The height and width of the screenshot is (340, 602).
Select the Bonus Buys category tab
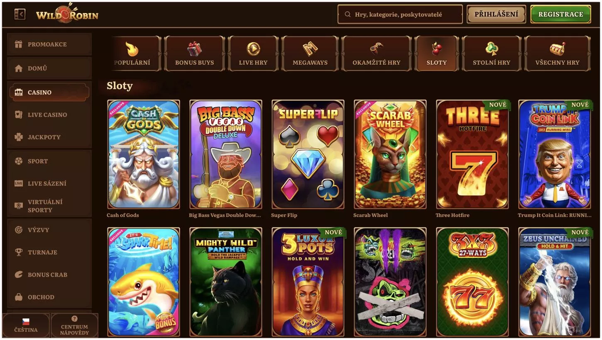click(x=194, y=53)
